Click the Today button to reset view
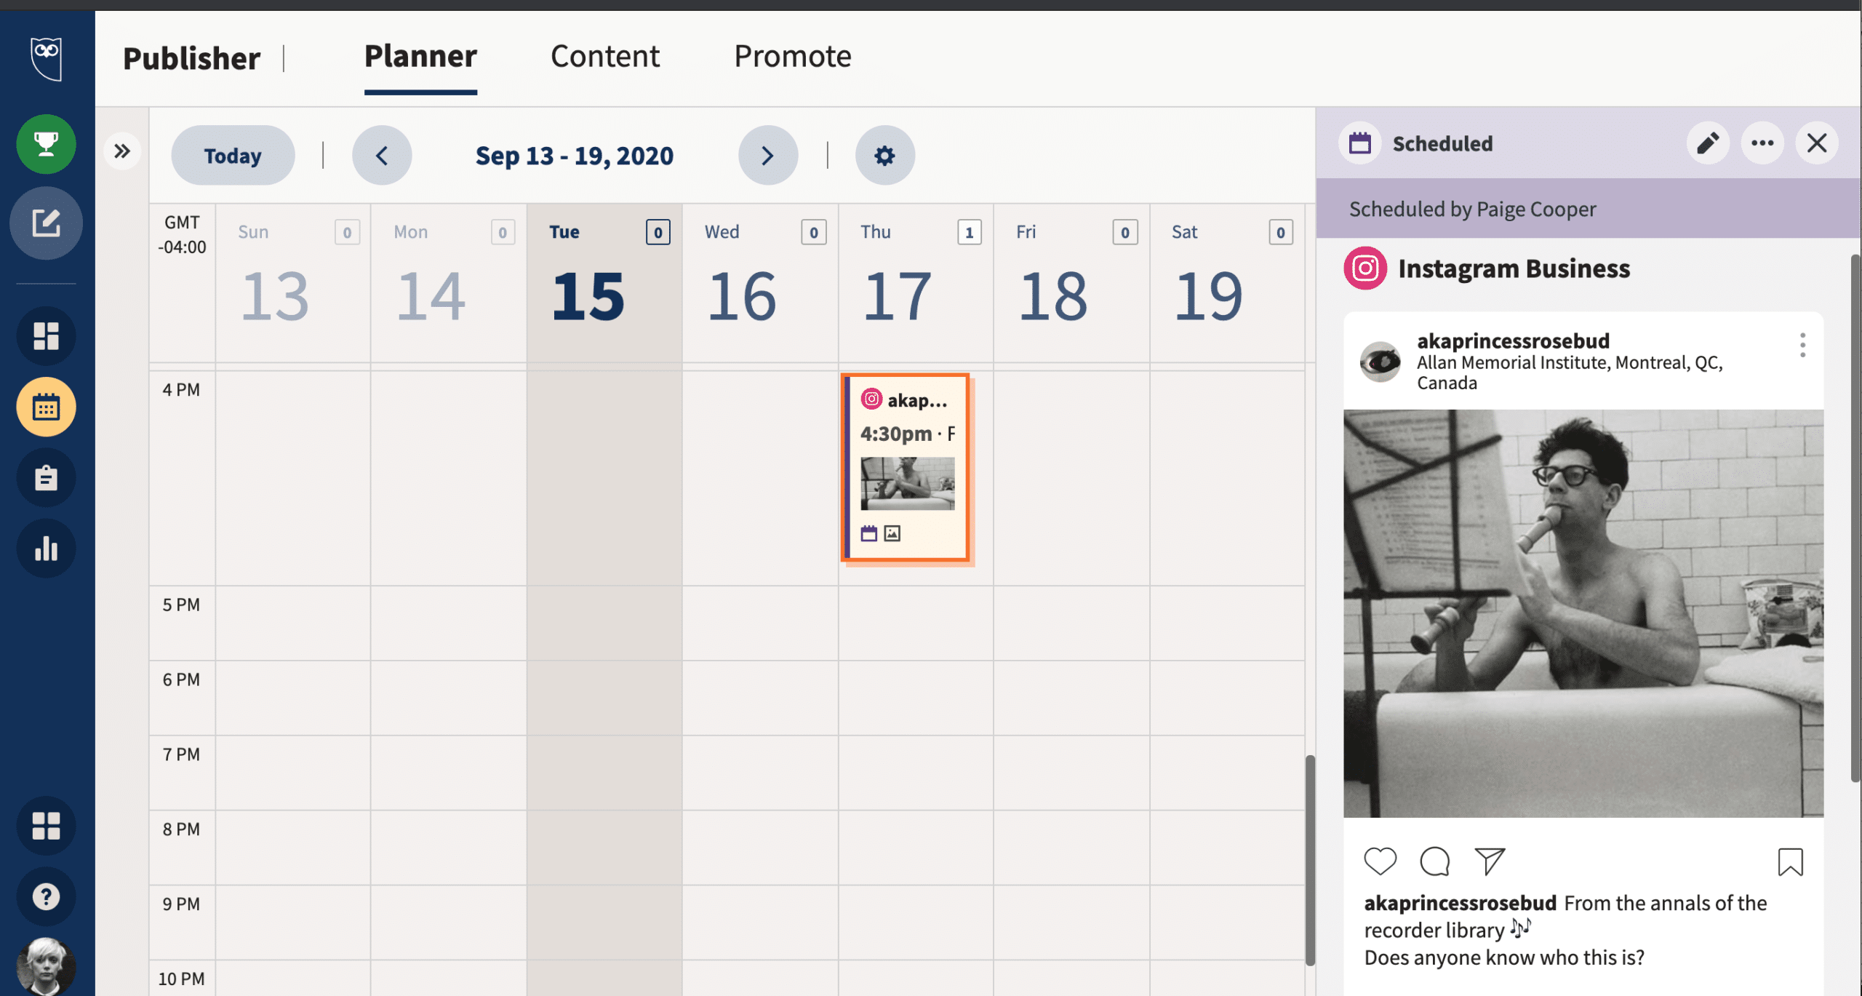Screen dimensions: 1862x996 coord(233,154)
